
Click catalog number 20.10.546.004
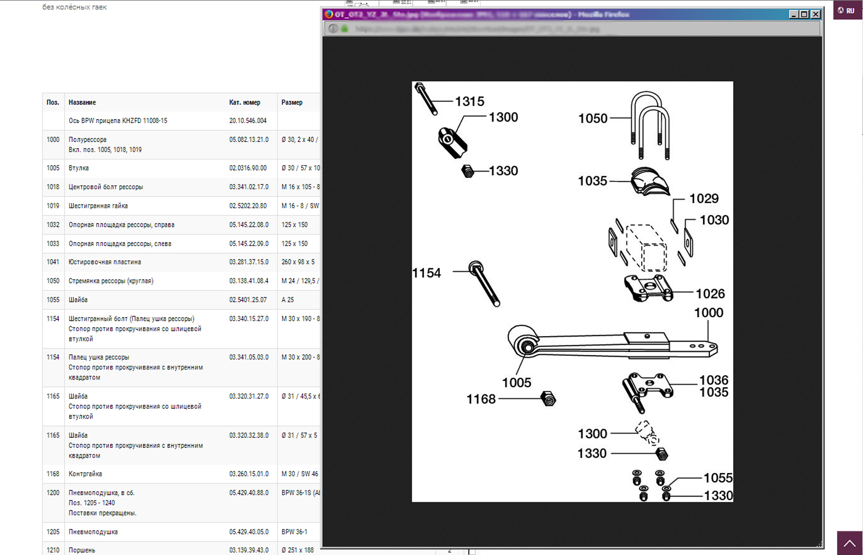click(x=248, y=121)
